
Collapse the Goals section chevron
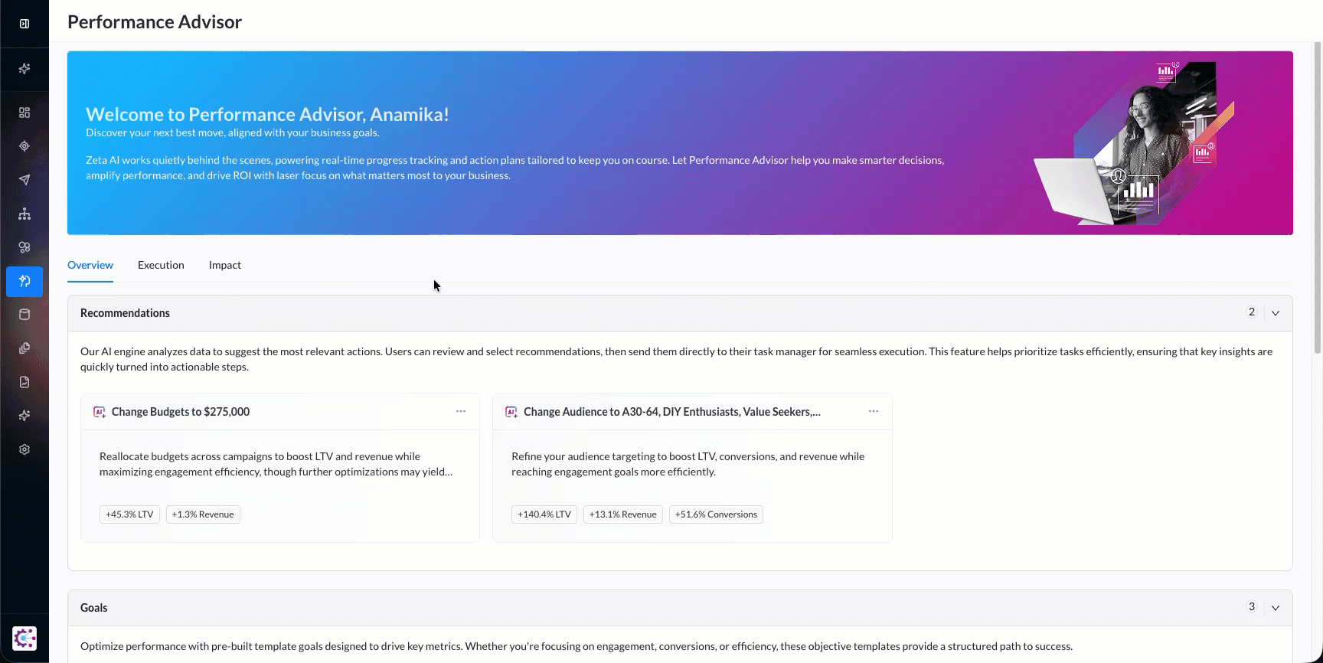click(x=1276, y=608)
